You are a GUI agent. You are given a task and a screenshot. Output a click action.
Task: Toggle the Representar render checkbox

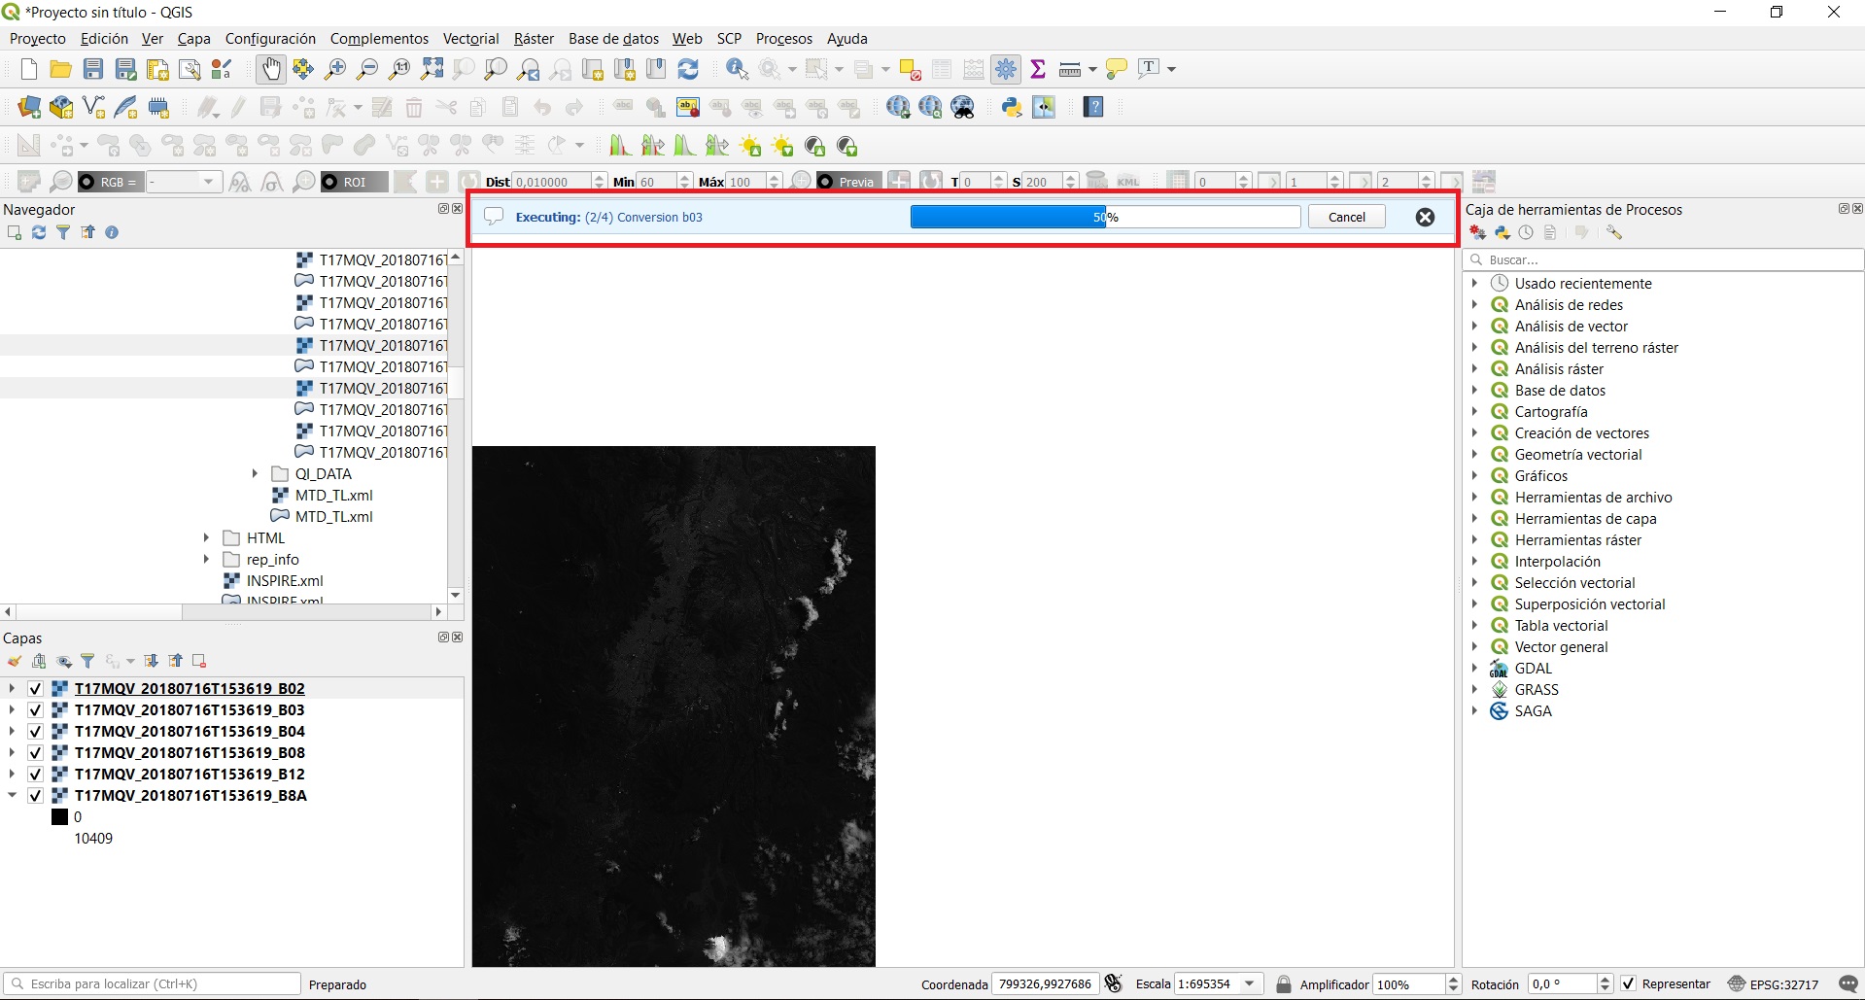click(x=1629, y=984)
